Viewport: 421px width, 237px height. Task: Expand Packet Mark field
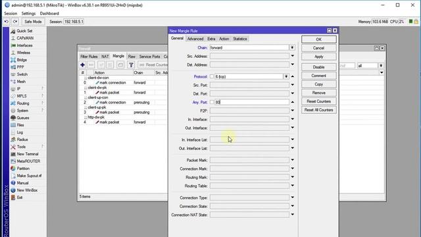point(292,160)
